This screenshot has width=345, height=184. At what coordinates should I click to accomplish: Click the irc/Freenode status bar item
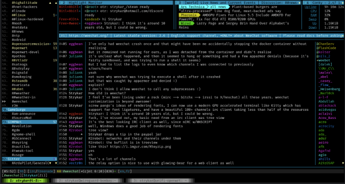pos(41,171)
